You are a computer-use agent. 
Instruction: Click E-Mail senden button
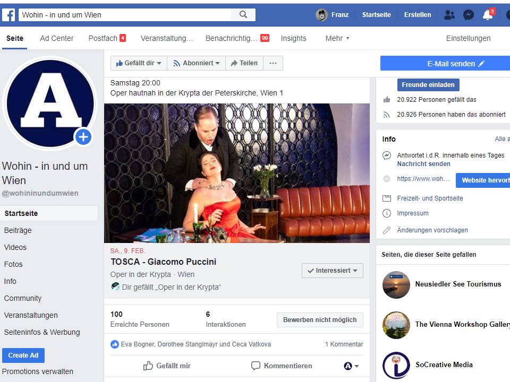[x=445, y=63]
